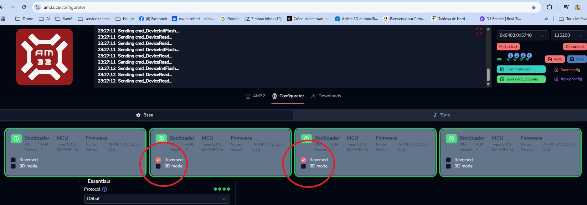
Task: Click the AM32 red logo
Action: (x=44, y=57)
